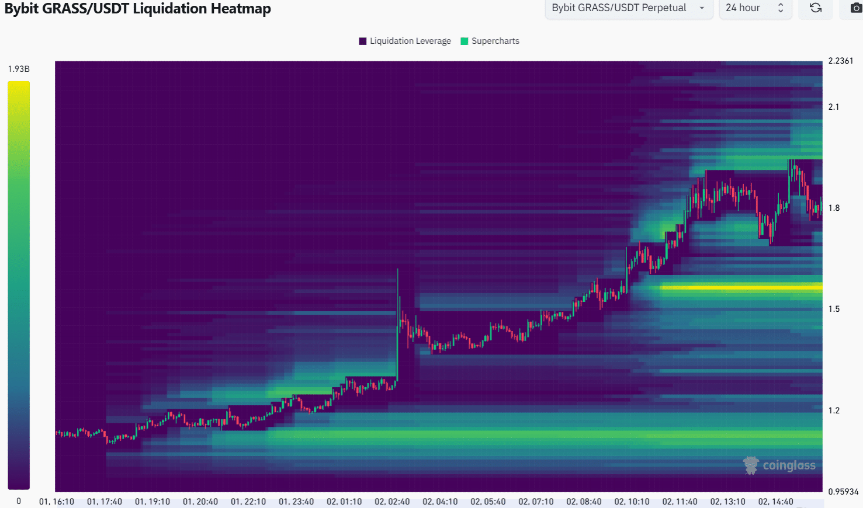Toggle the Supercharts legend item
The height and width of the screenshot is (508, 863).
490,41
